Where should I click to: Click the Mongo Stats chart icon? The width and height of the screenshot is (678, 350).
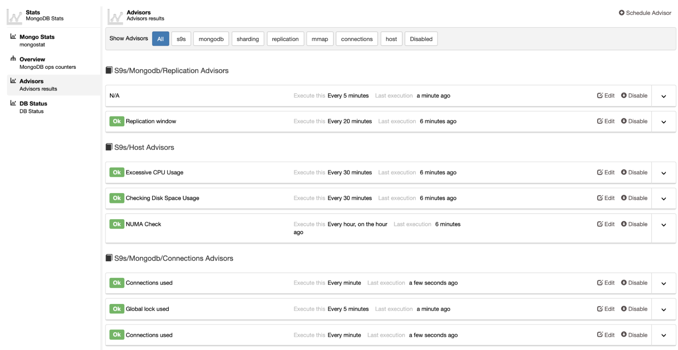[x=13, y=36]
